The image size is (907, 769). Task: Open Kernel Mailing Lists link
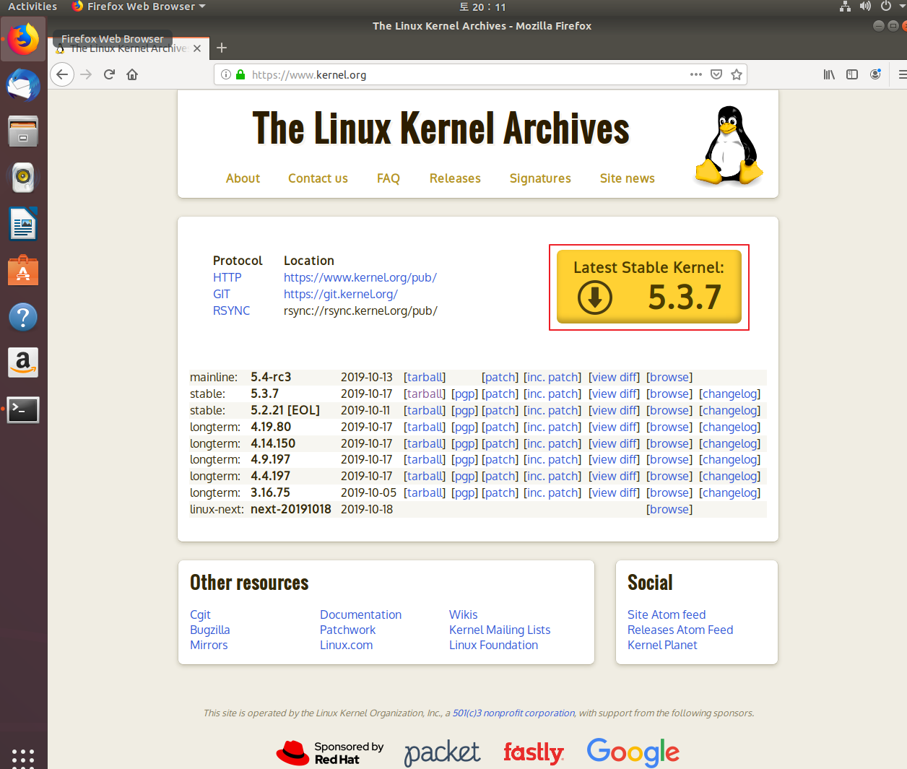pyautogui.click(x=500, y=630)
